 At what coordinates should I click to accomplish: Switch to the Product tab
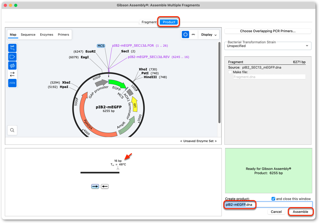point(169,22)
